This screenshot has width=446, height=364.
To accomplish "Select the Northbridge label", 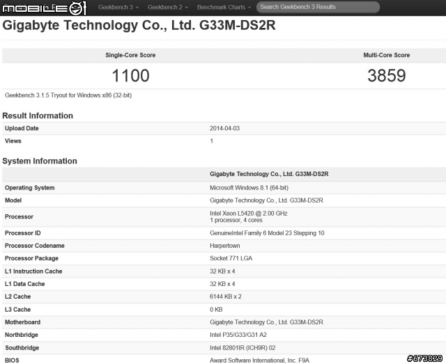I will (22, 335).
